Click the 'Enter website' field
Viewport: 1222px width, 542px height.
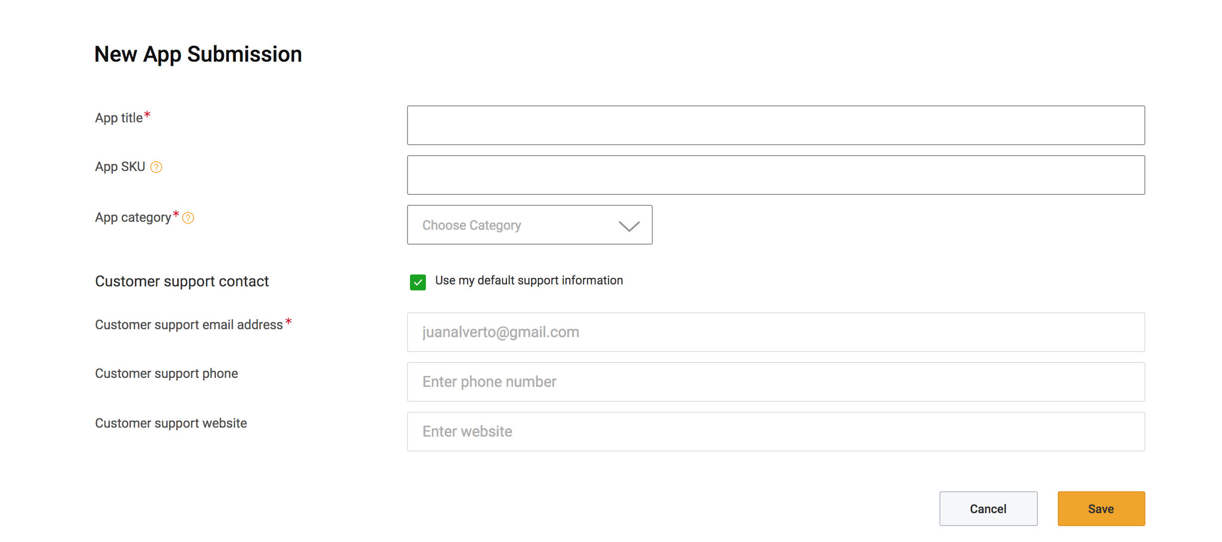(x=776, y=432)
